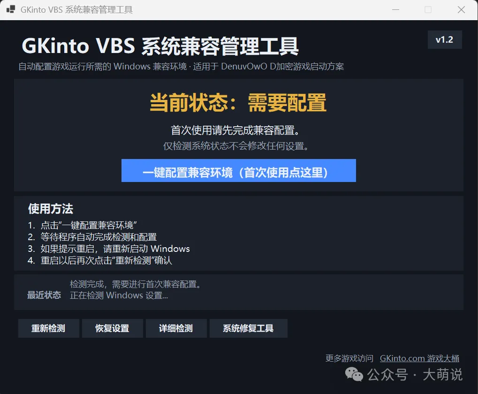Click step 3 about restarting Windows
This screenshot has height=394, width=478.
pos(108,249)
